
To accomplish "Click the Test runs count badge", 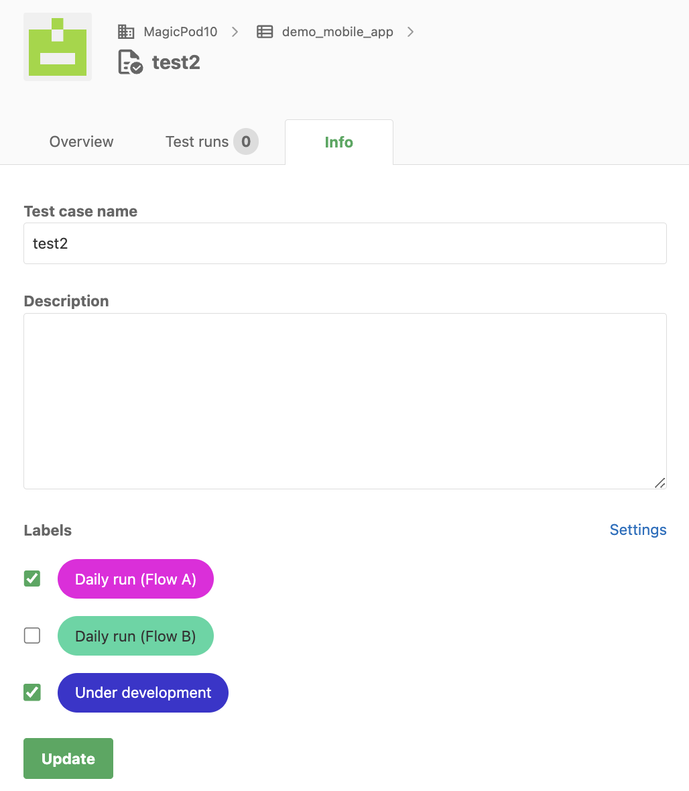I will pyautogui.click(x=245, y=141).
